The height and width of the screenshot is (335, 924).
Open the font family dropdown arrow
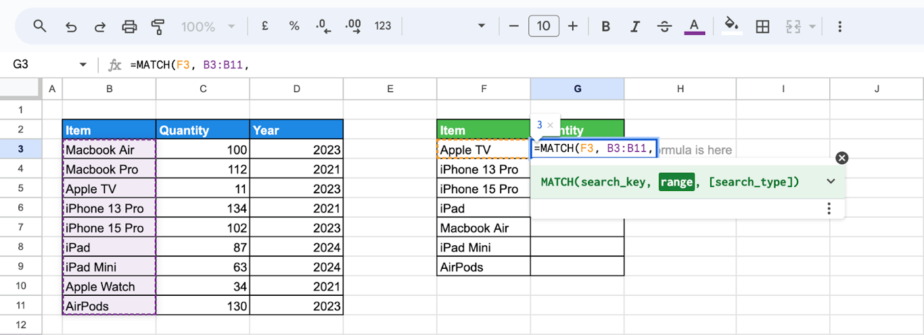click(x=482, y=26)
